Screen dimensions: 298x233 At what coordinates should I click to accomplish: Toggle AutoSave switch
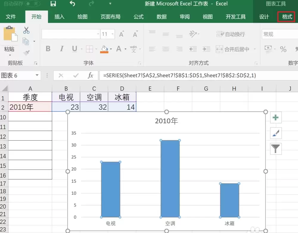coord(32,4)
